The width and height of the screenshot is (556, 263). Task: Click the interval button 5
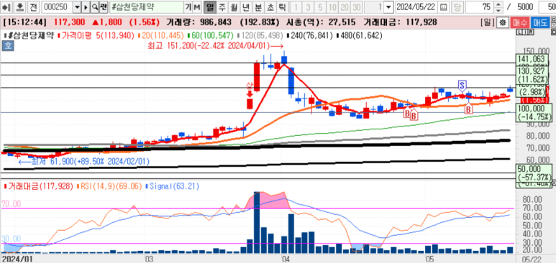click(320, 6)
